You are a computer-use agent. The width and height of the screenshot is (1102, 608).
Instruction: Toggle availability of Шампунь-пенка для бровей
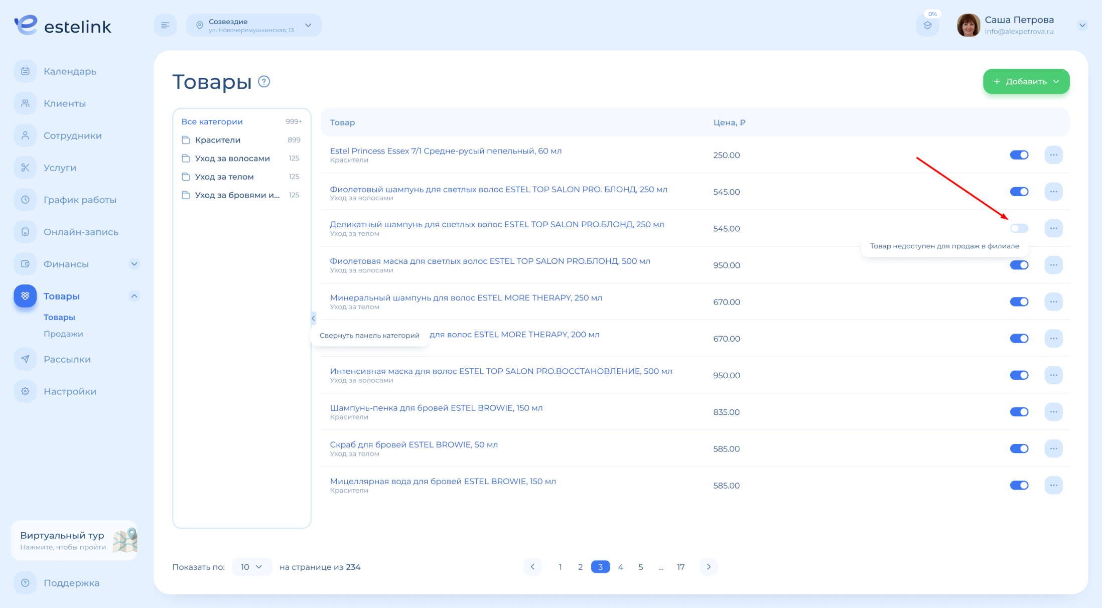1019,412
